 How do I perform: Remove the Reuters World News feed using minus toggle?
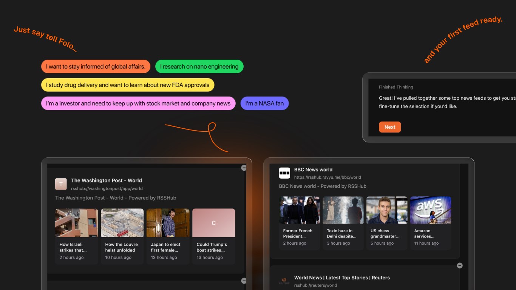[460, 265]
